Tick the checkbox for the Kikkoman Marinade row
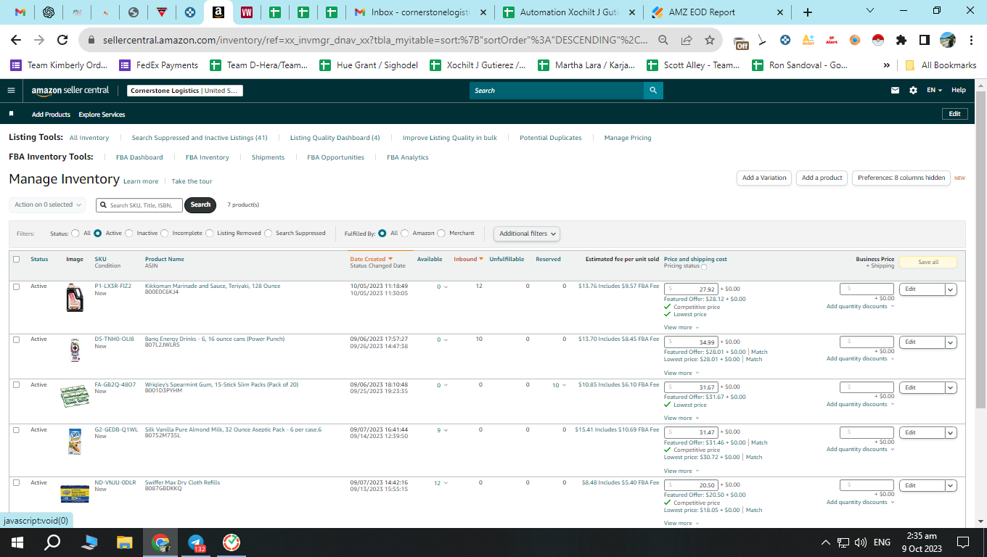Screen dimensions: 987x557 click(16, 286)
